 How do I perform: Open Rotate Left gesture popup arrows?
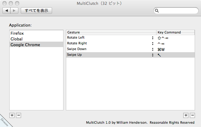coord(153,38)
